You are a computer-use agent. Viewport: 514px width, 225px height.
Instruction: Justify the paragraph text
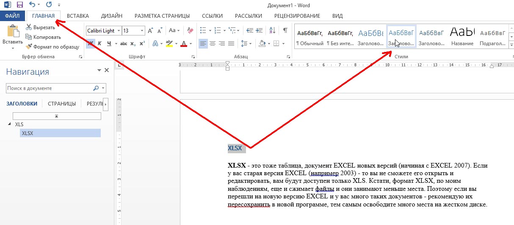231,43
